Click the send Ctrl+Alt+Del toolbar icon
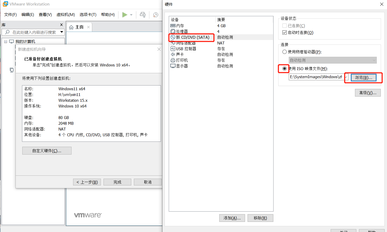The height and width of the screenshot is (232, 387). 143,15
